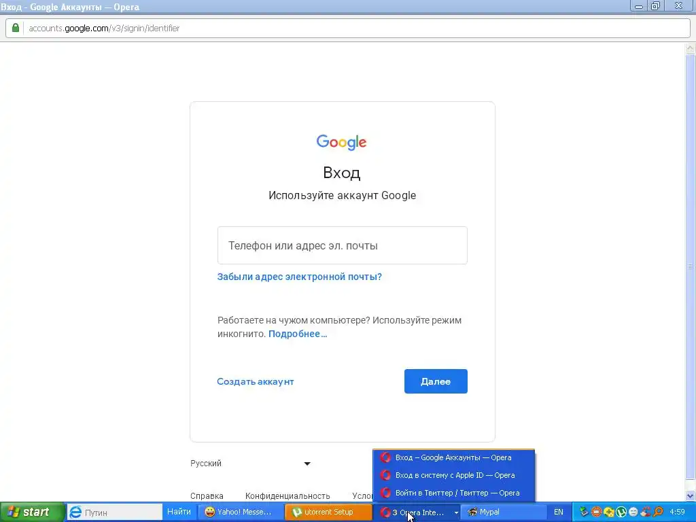Select 'Вход – Google Аккаунты — Opera' window entry

coord(453,457)
